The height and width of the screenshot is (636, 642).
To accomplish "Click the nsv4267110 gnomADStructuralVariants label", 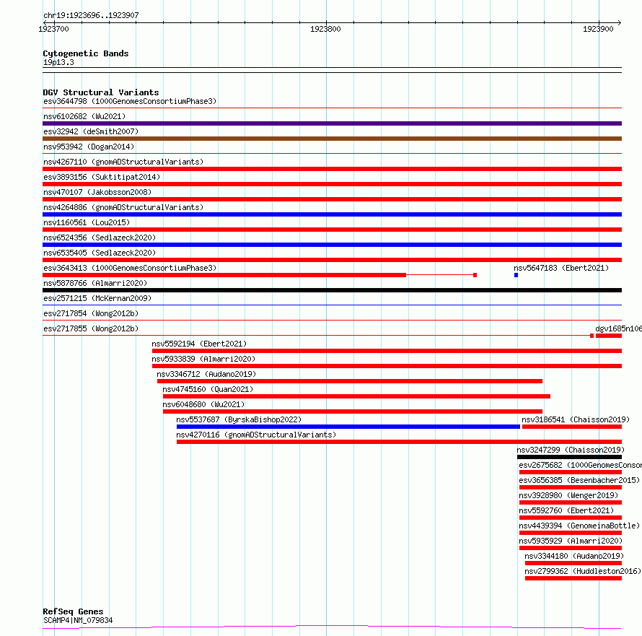I will [123, 162].
